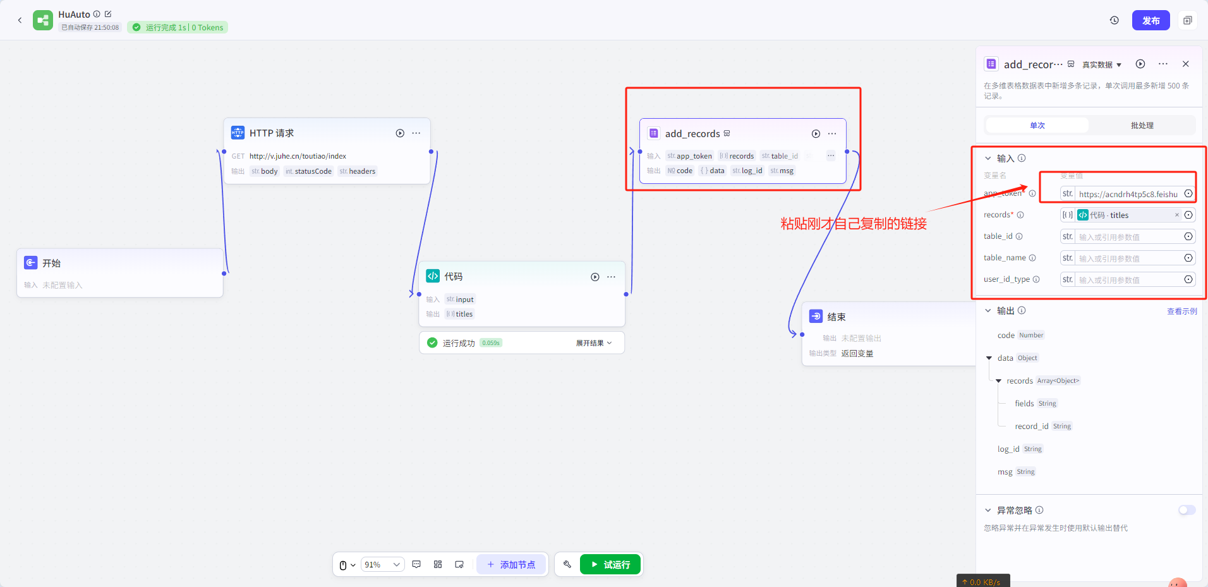The height and width of the screenshot is (587, 1208).
Task: Click the table_name input field
Action: pyautogui.click(x=1128, y=258)
